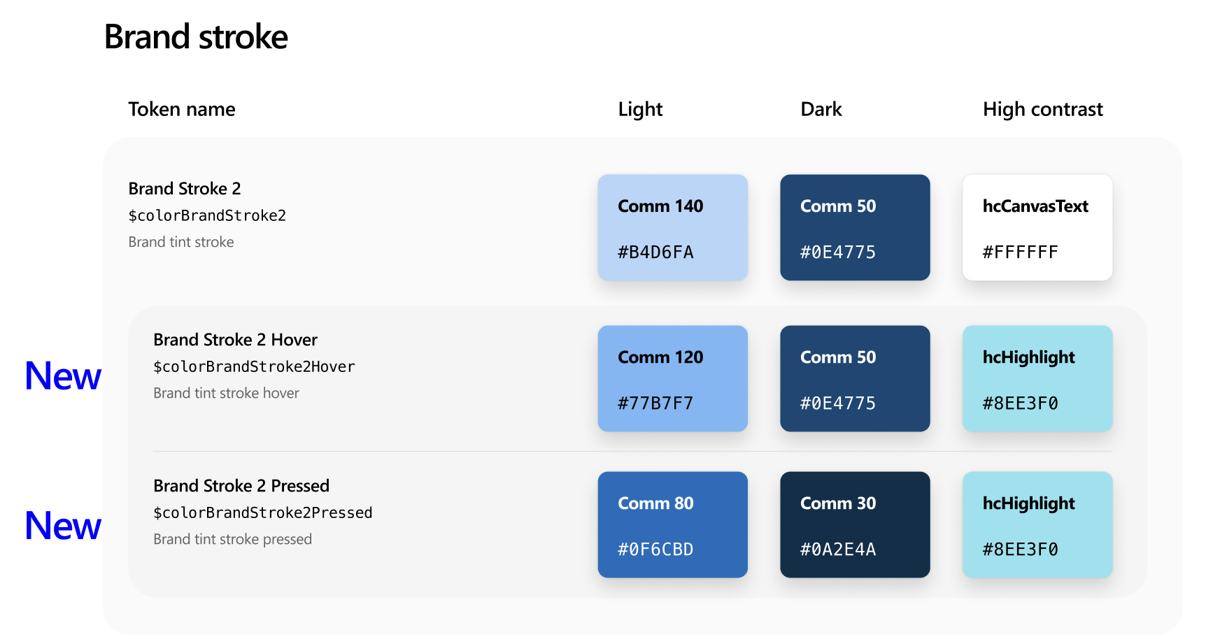
Task: Select the Comm 50 dark swatch for Brand Stroke 2
Action: [x=855, y=227]
